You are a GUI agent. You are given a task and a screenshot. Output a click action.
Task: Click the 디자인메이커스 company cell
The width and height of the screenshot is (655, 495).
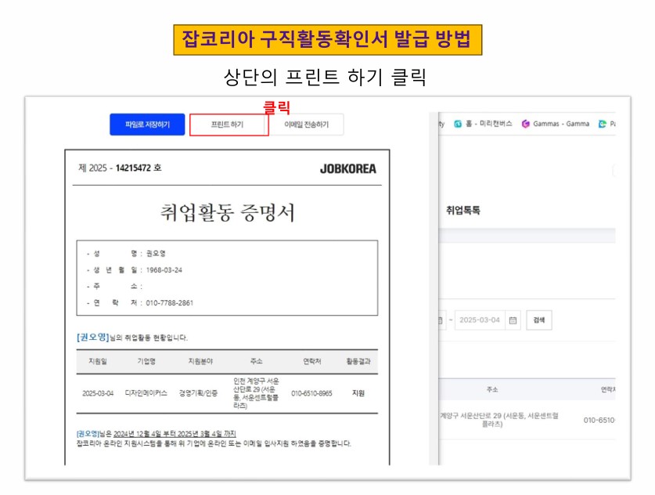point(146,393)
